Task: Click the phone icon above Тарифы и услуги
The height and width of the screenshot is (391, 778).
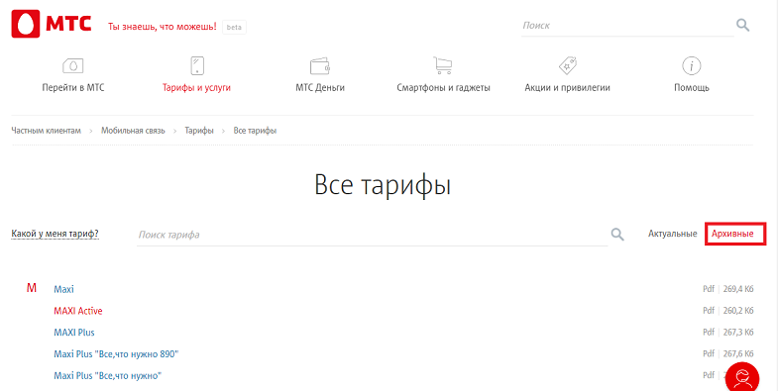Action: tap(197, 65)
